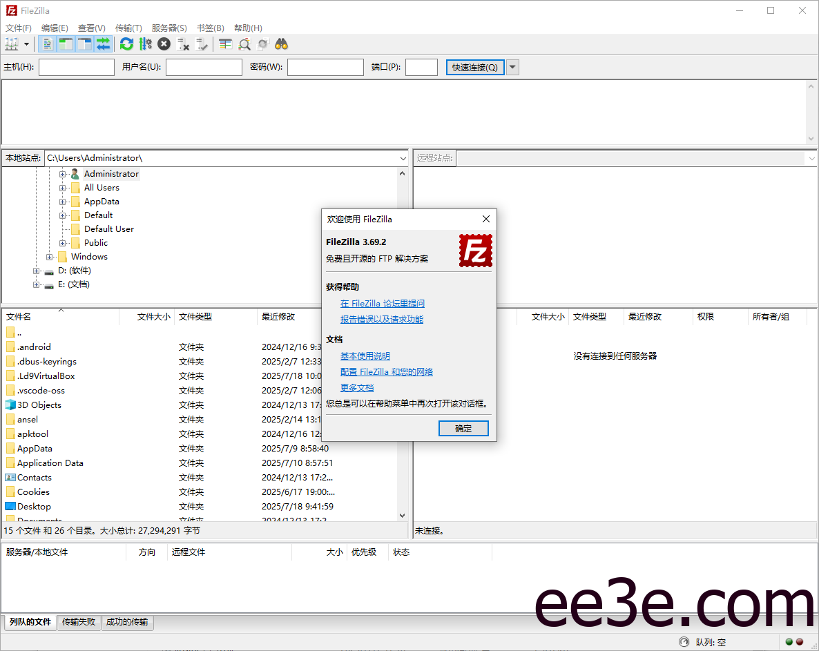Expand the D: drive node
The width and height of the screenshot is (819, 651).
coord(35,270)
